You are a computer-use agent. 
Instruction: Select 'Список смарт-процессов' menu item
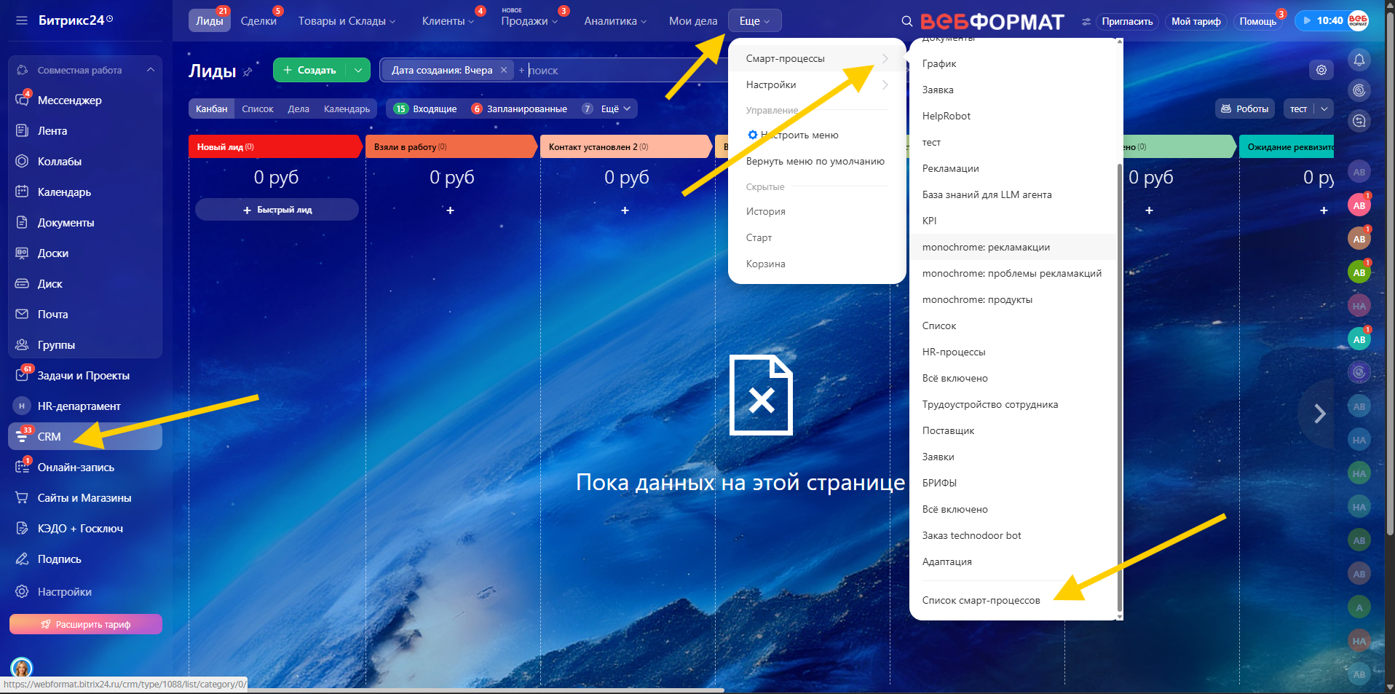(x=981, y=600)
